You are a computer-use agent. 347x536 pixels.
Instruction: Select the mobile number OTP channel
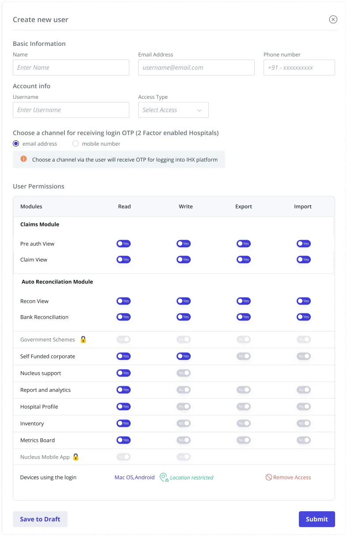[75, 143]
